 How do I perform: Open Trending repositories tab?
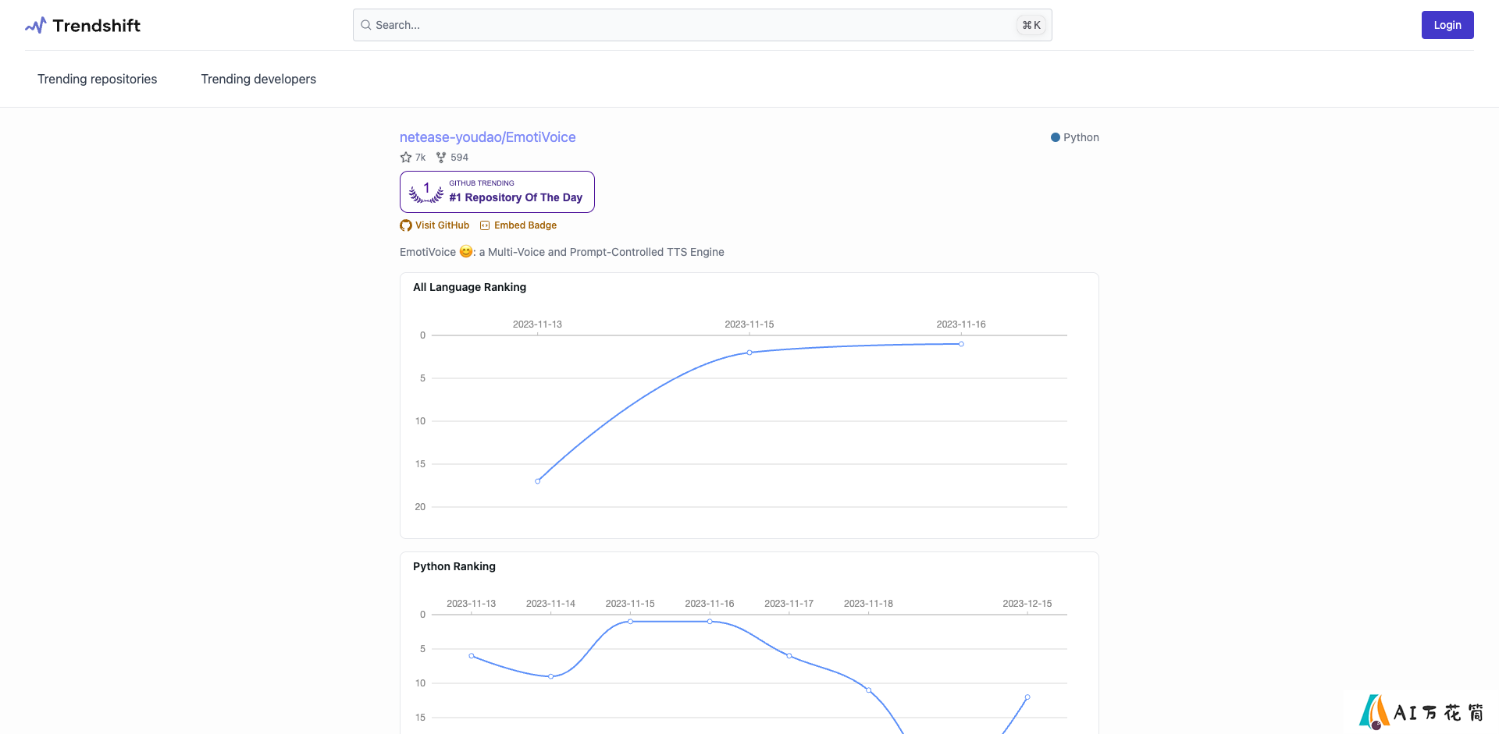97,79
